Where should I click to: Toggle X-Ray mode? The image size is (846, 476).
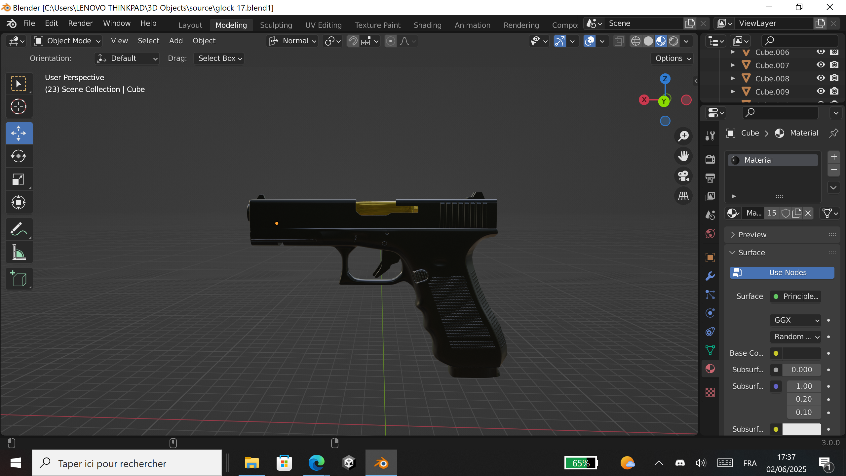point(619,41)
